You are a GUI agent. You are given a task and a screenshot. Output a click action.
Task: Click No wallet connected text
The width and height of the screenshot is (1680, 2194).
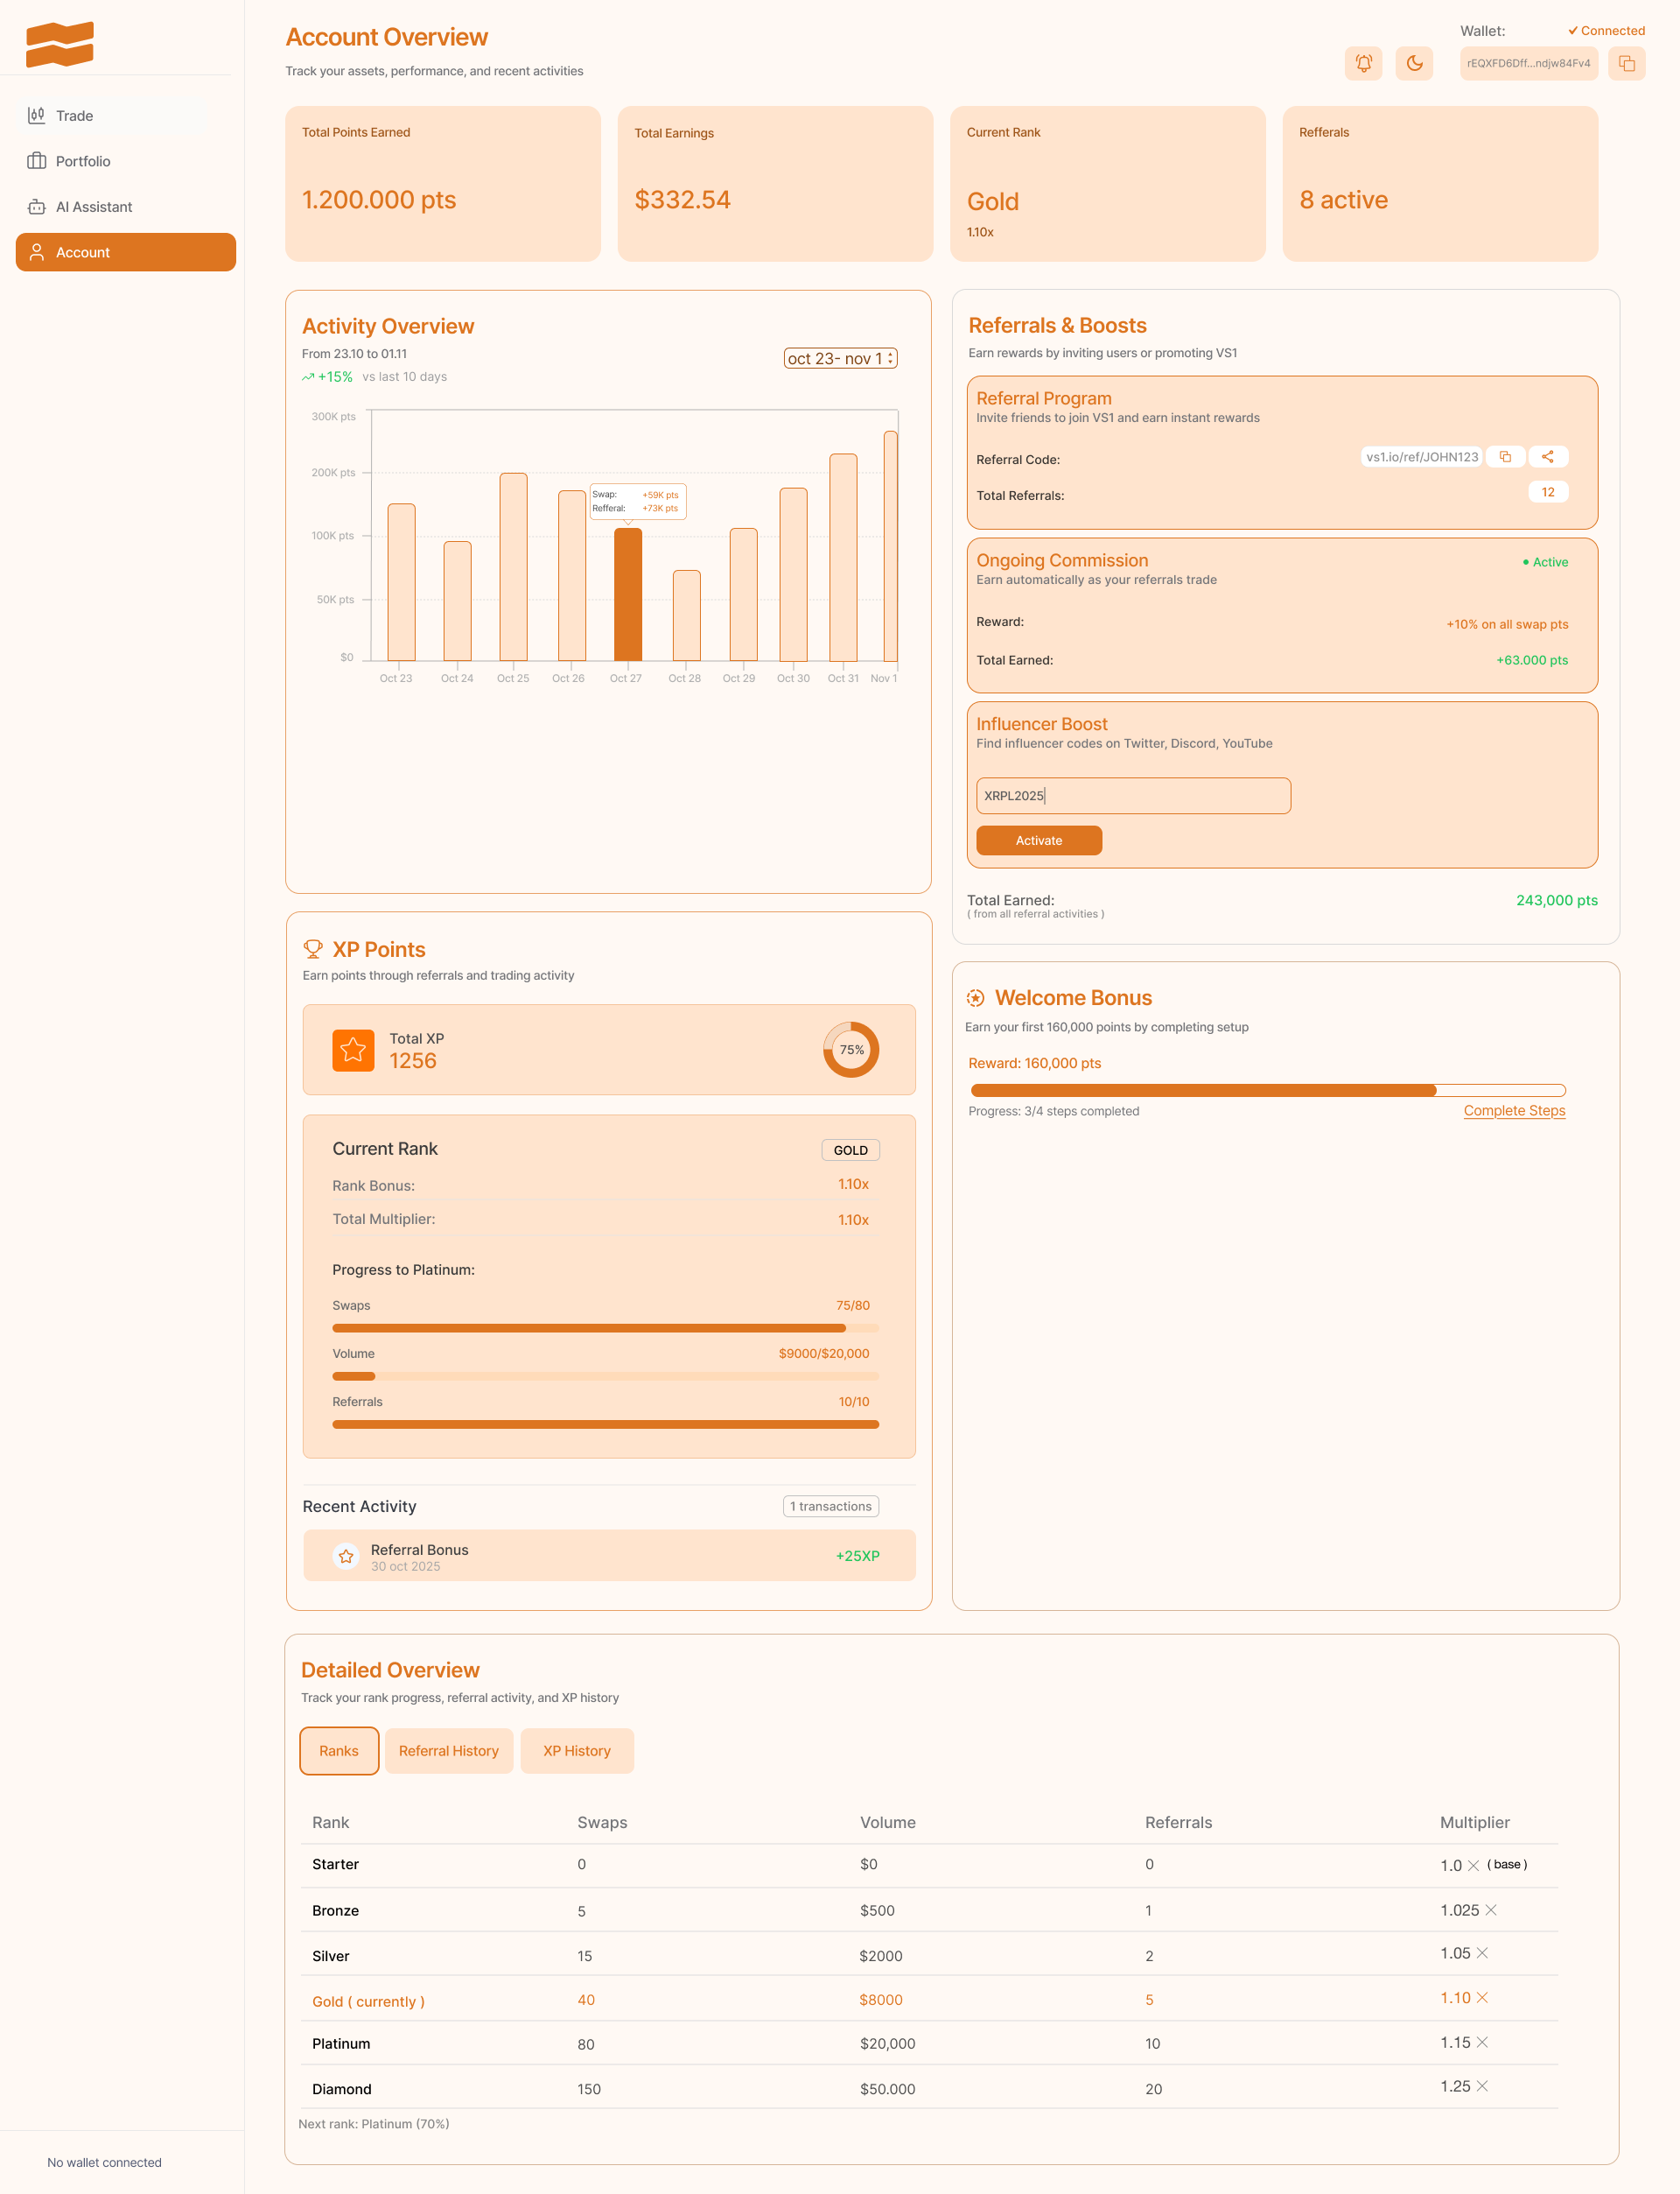pyautogui.click(x=104, y=2162)
